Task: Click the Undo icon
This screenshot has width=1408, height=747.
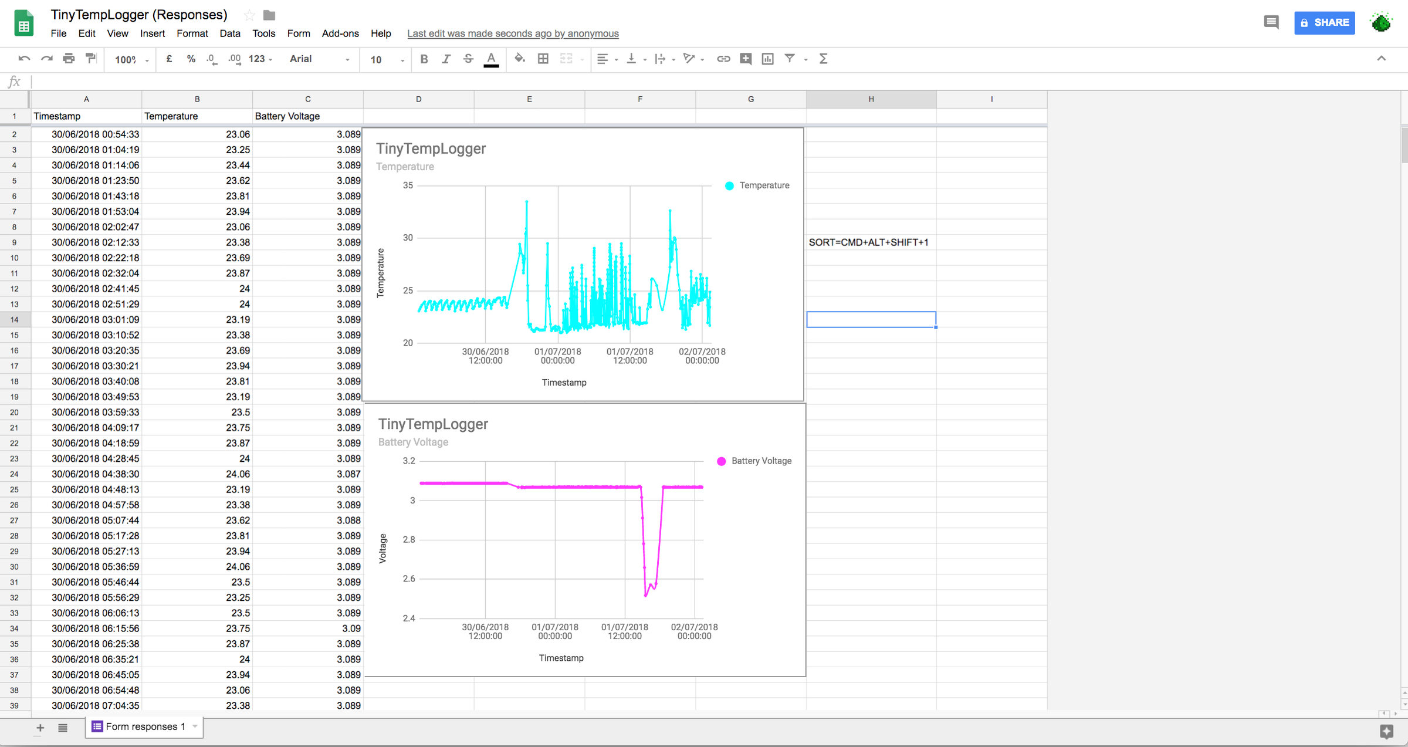Action: point(24,59)
